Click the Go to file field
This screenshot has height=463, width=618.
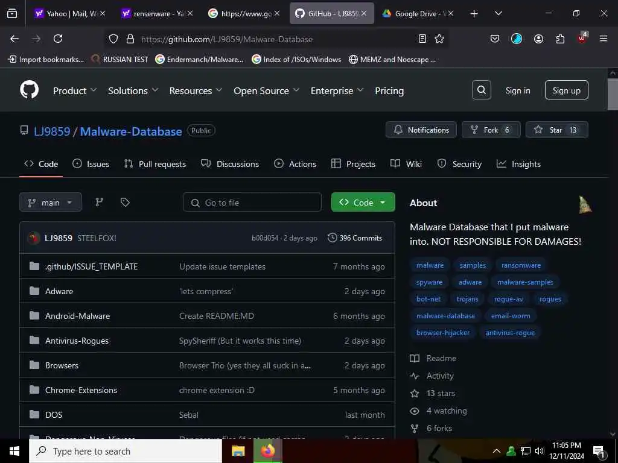[252, 202]
